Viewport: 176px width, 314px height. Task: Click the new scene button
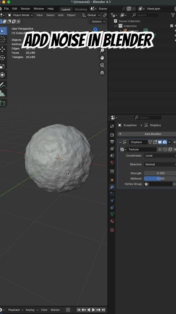pos(129,9)
